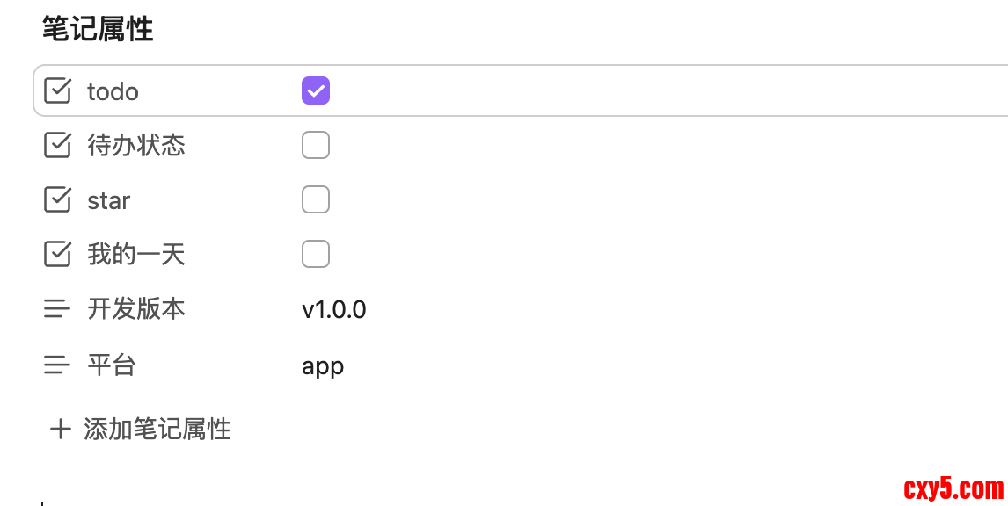Open the red cxy5.com watermark link
This screenshot has width=1008, height=506.
(x=953, y=488)
